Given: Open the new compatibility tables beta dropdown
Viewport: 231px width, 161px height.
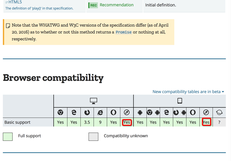Looking at the screenshot, I should tap(188, 92).
